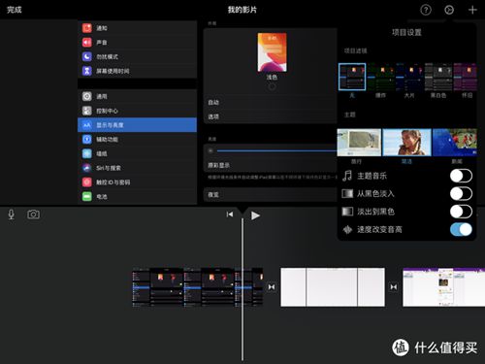Pick the theme with the girl photo

coord(406,143)
